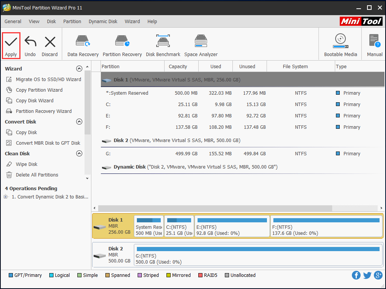Open the Data Recovery tool
Image resolution: width=386 pixels, height=289 pixels.
click(x=83, y=44)
